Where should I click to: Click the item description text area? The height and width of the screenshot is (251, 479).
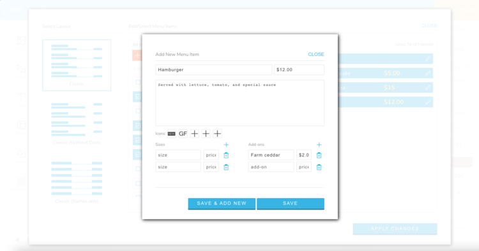coord(240,103)
